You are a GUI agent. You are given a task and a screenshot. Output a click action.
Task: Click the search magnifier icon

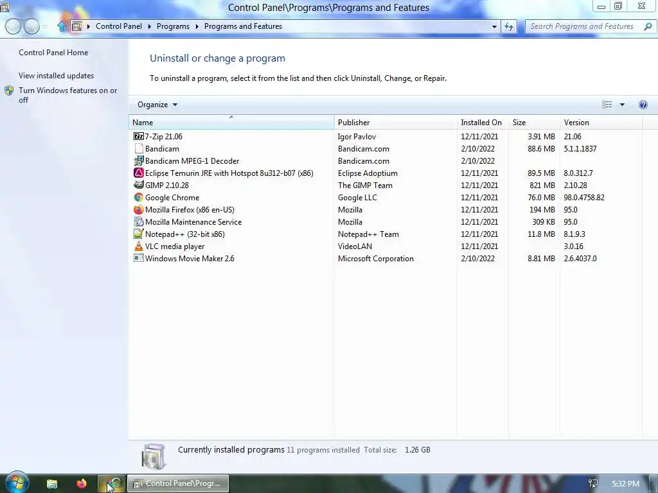pos(648,26)
